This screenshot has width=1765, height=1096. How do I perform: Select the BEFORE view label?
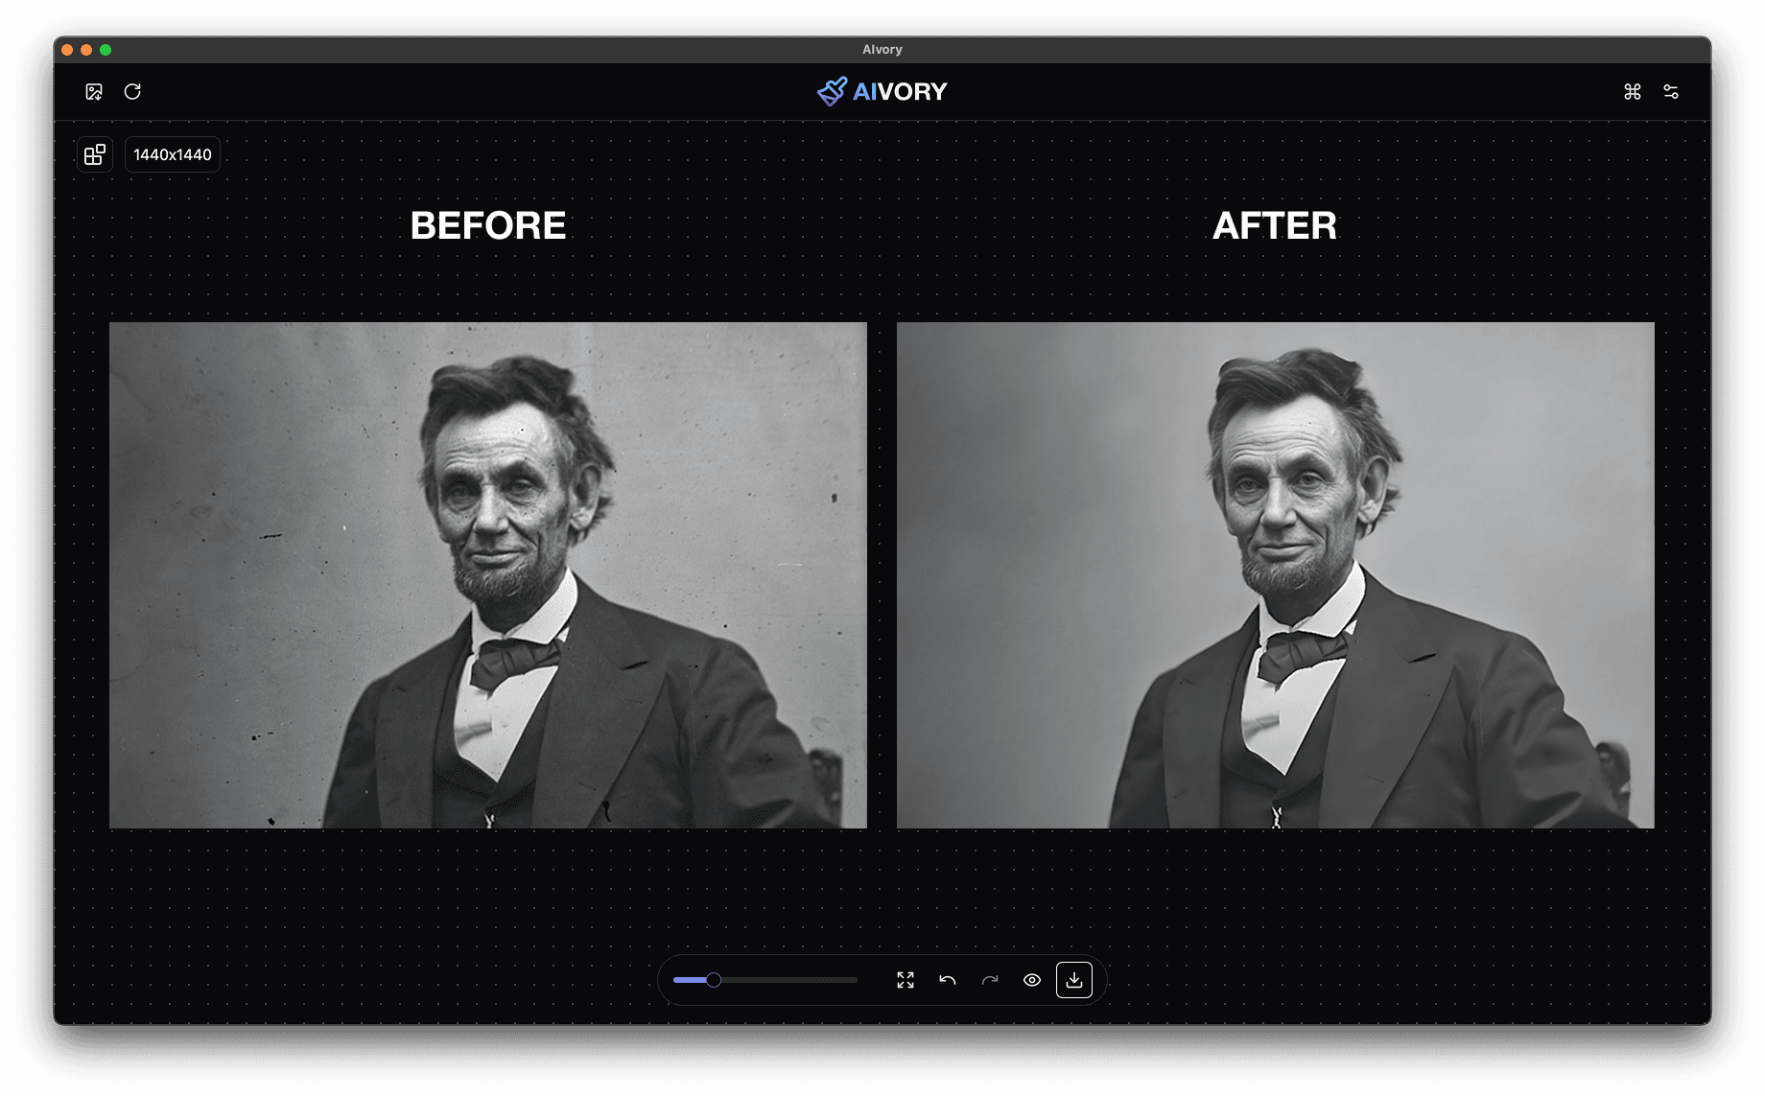coord(488,224)
